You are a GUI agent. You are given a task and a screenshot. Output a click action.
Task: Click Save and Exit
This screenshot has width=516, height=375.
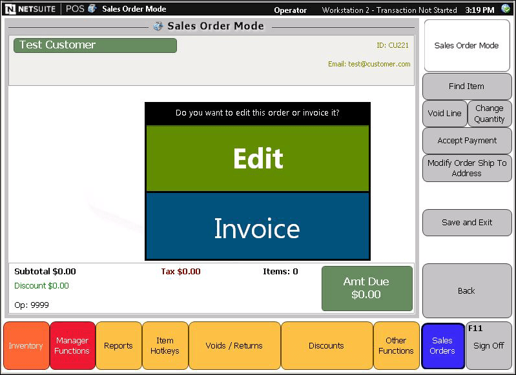[x=467, y=223]
